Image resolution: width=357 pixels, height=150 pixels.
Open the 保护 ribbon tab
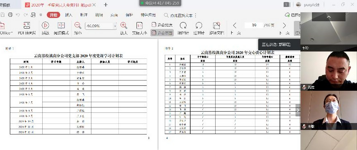pyautogui.click(x=129, y=15)
